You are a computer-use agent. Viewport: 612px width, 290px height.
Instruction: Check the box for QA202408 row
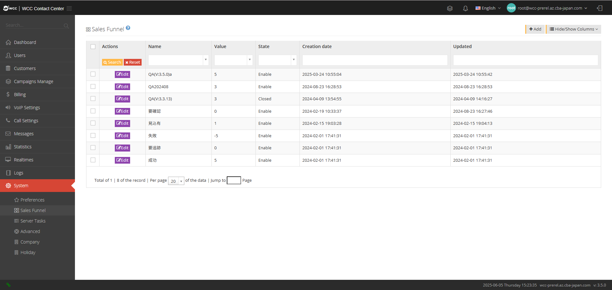click(x=93, y=86)
